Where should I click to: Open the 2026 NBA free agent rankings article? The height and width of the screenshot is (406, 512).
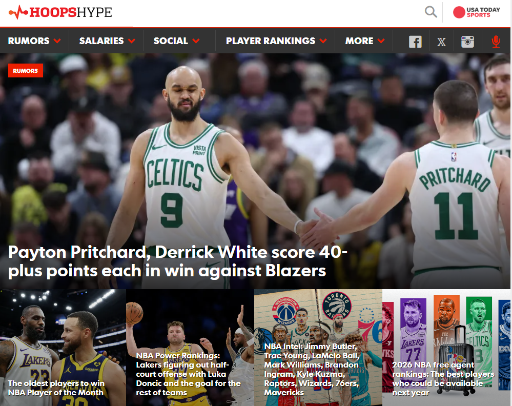(443, 378)
